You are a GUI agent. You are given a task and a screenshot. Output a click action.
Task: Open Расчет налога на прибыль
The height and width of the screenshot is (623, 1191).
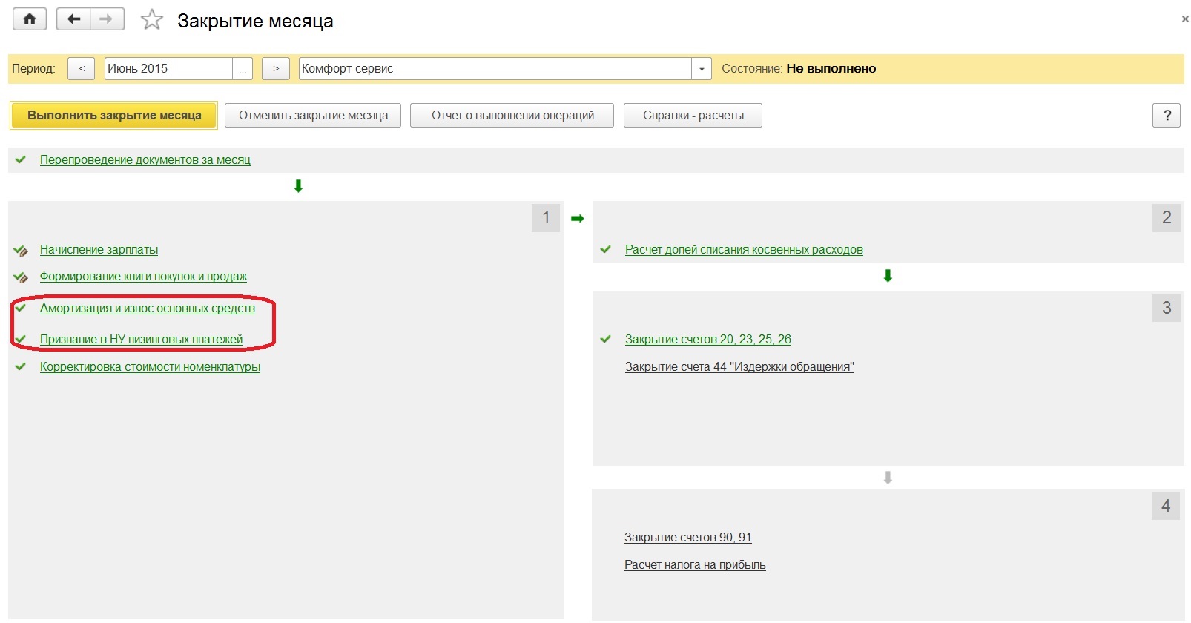[x=695, y=565]
